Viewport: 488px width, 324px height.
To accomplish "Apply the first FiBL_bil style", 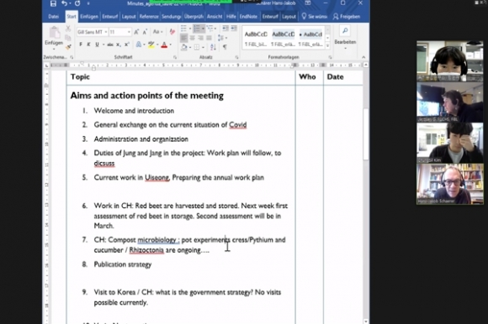I will [x=256, y=39].
